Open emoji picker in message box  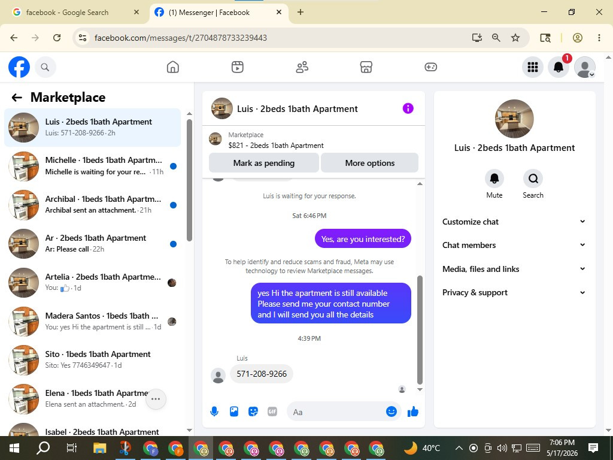coord(392,411)
